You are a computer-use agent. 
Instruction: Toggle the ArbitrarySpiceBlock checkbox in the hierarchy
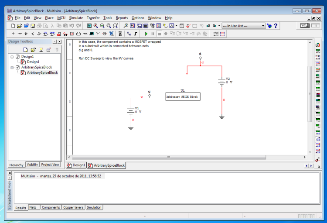click(x=17, y=67)
